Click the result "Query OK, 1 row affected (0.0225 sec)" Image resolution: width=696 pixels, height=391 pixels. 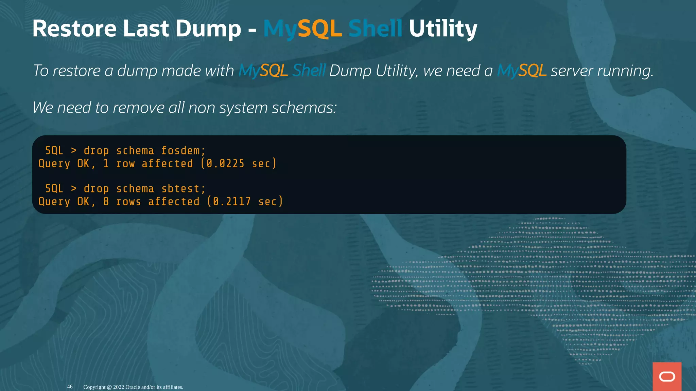coord(157,164)
